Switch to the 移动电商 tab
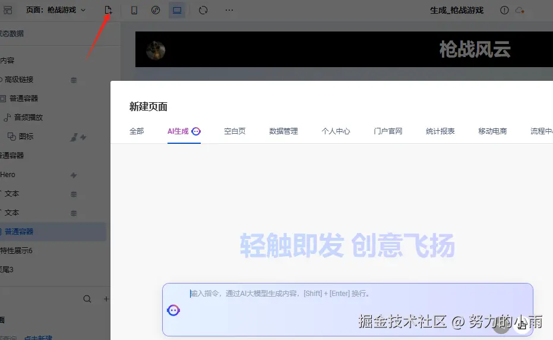 pyautogui.click(x=492, y=131)
